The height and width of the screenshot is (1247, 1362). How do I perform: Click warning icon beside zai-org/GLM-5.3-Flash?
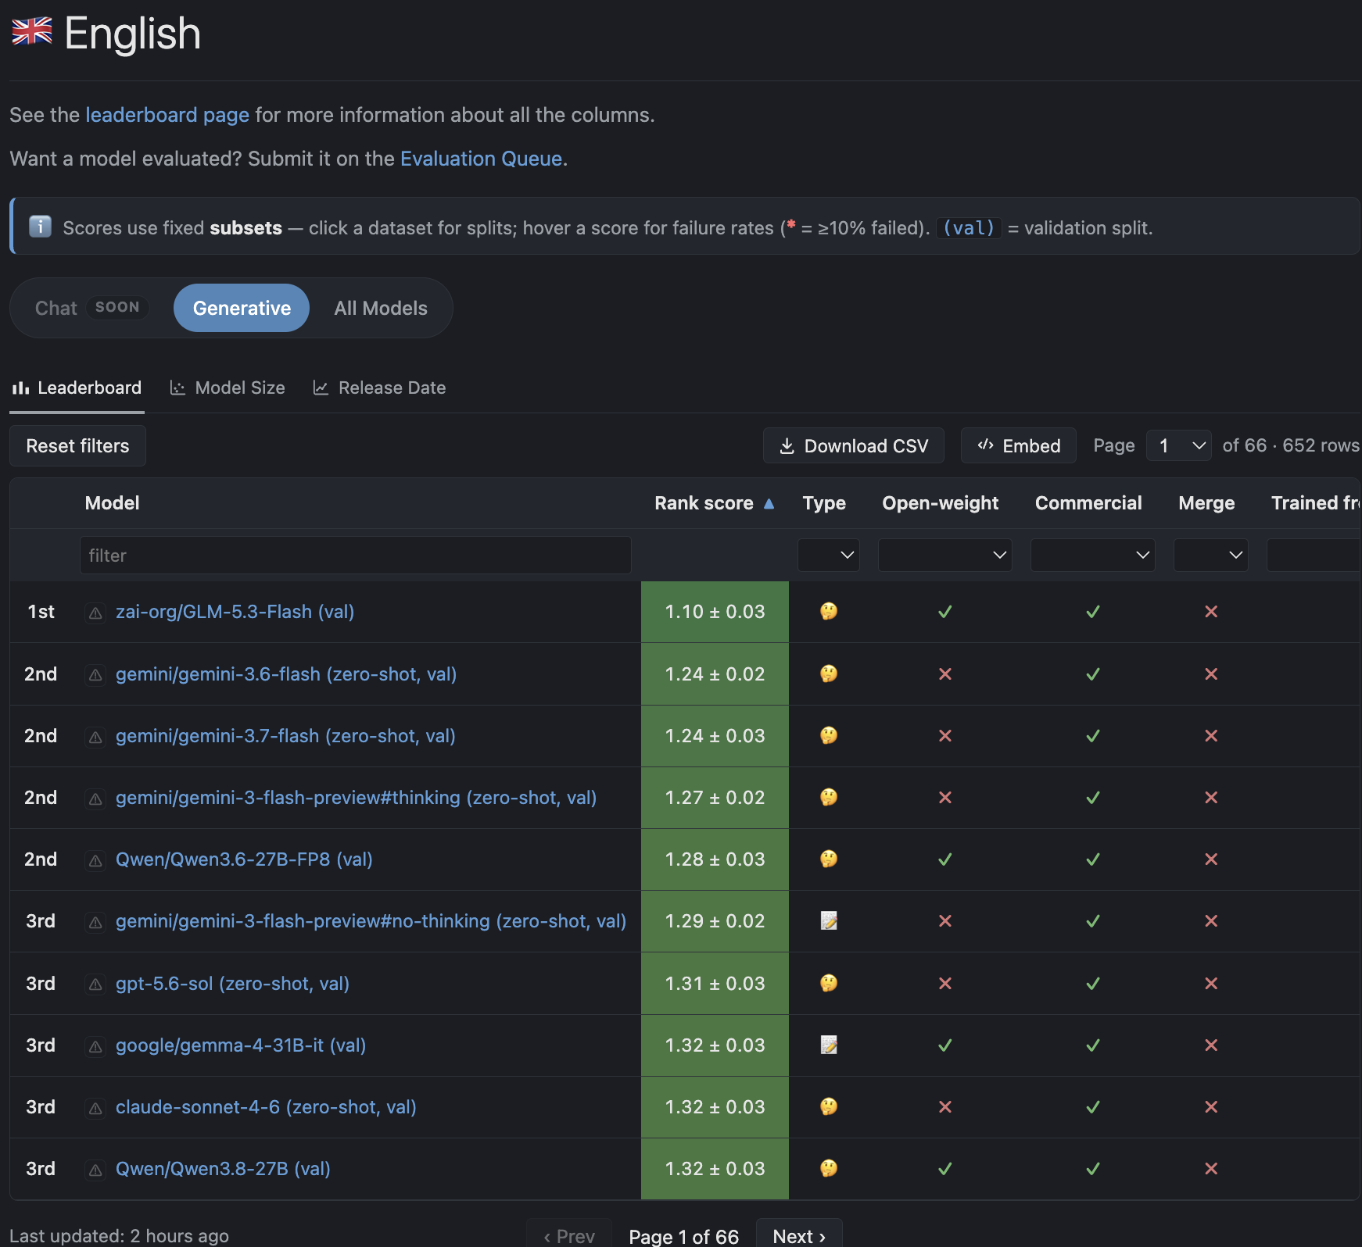pyautogui.click(x=95, y=613)
